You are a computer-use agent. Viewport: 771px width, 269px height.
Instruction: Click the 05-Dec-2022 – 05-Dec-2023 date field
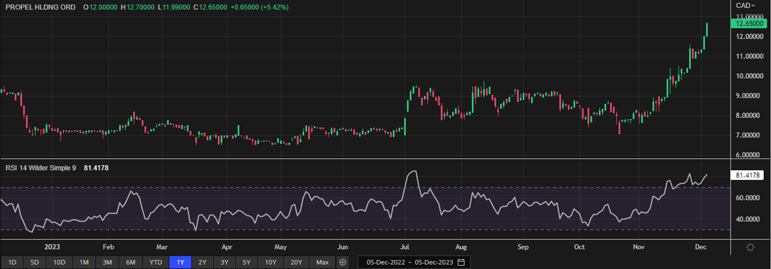coord(408,262)
